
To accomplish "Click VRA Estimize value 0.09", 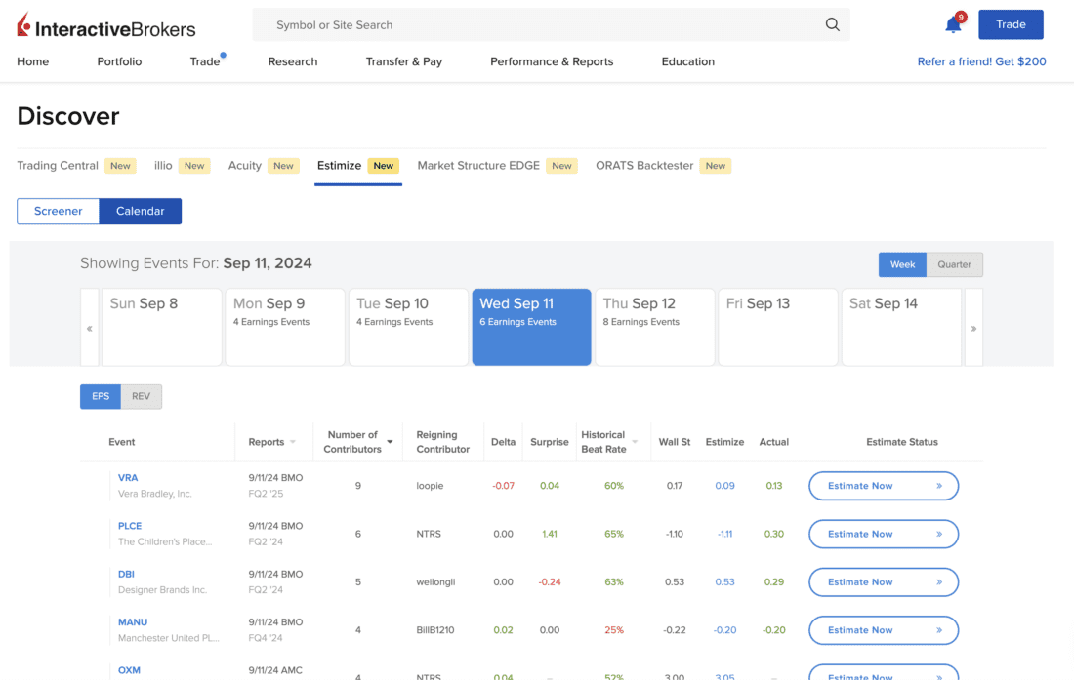I will 724,486.
